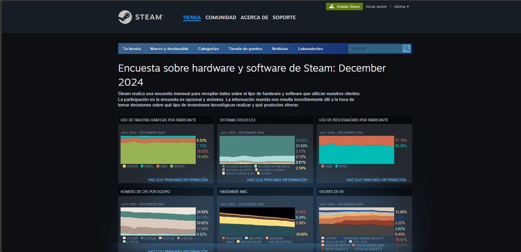Click the VALVE INDEX HMD legend label
The image size is (521, 252).
click(370, 245)
